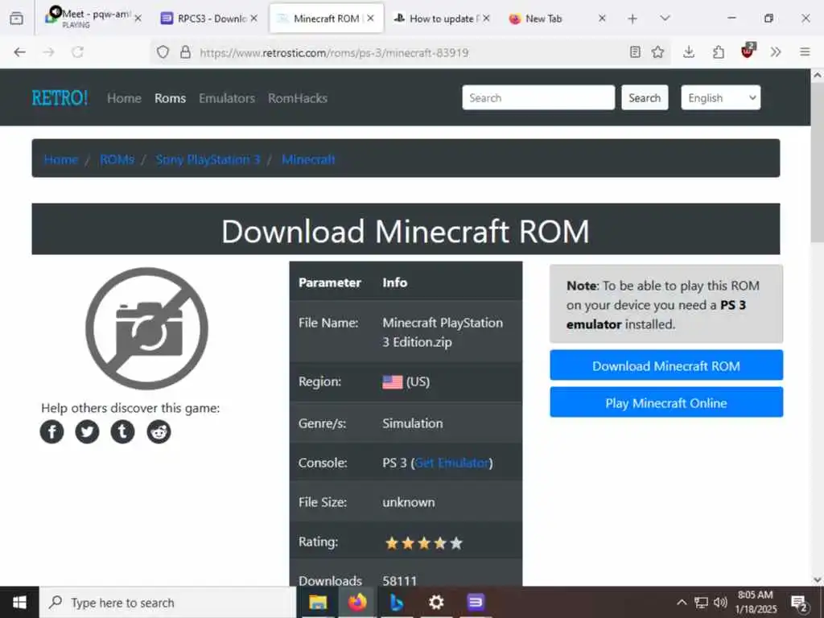
Task: Open the Firefox downloads panel
Action: [x=689, y=52]
